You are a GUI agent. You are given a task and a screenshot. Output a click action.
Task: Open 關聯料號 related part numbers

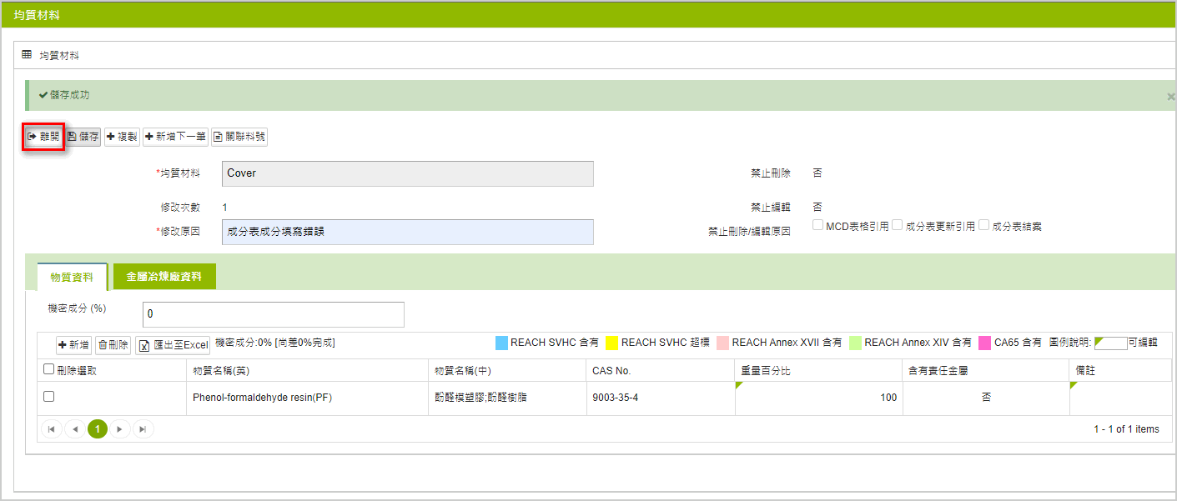tap(239, 137)
